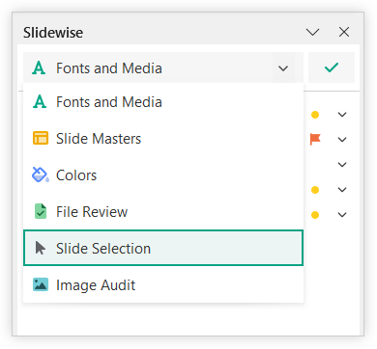Choose Slide Masters from the list
Screen dimensions: 377x349
click(163, 139)
